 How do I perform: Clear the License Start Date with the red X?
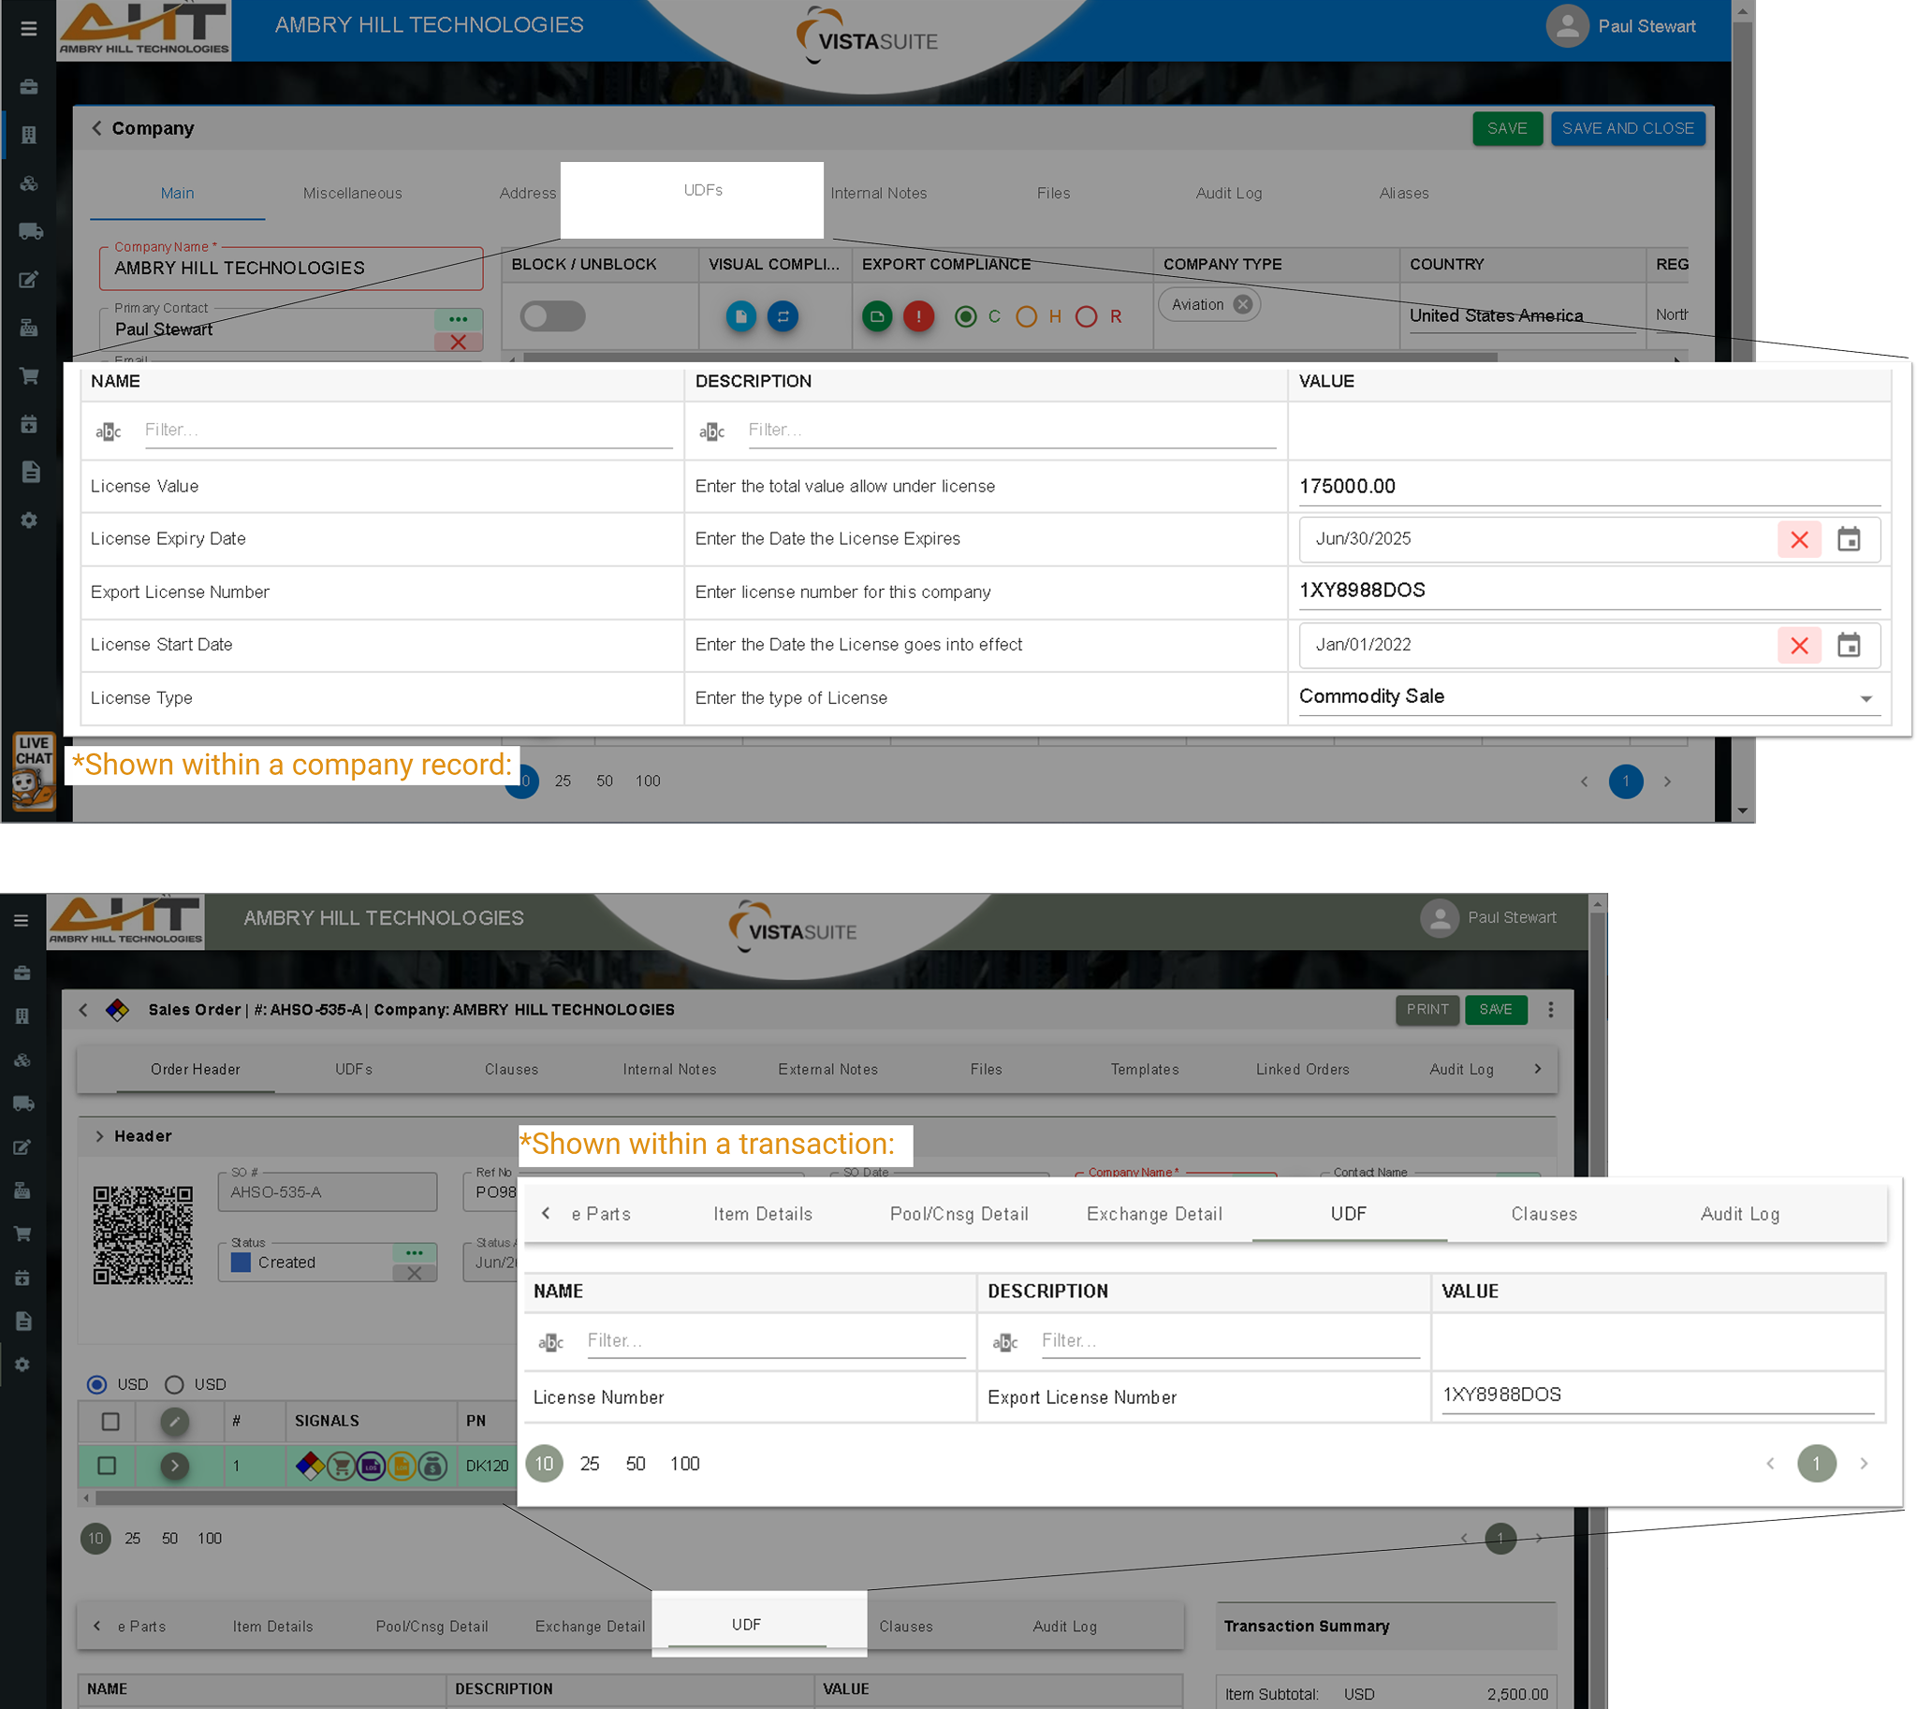click(1799, 646)
